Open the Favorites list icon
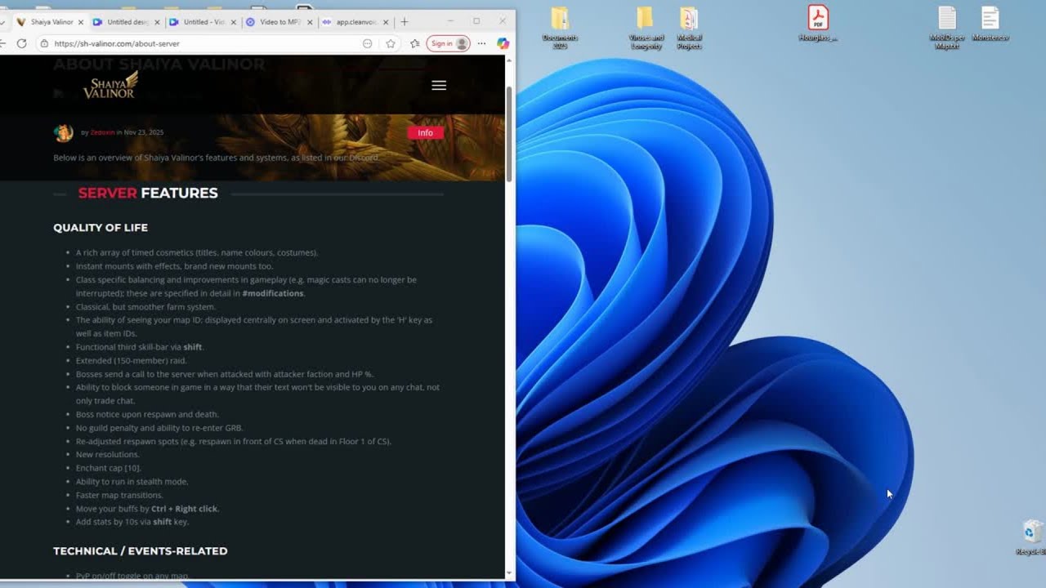This screenshot has height=588, width=1046. point(414,43)
